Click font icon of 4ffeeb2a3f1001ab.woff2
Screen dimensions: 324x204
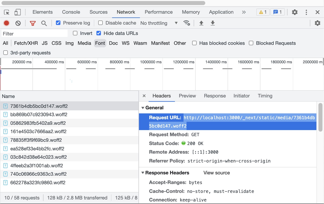pyautogui.click(x=5, y=166)
